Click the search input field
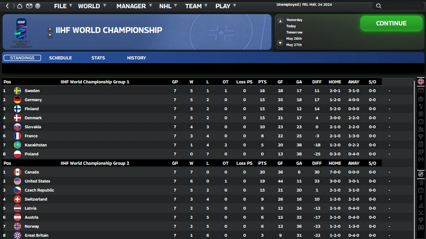 click(403, 6)
